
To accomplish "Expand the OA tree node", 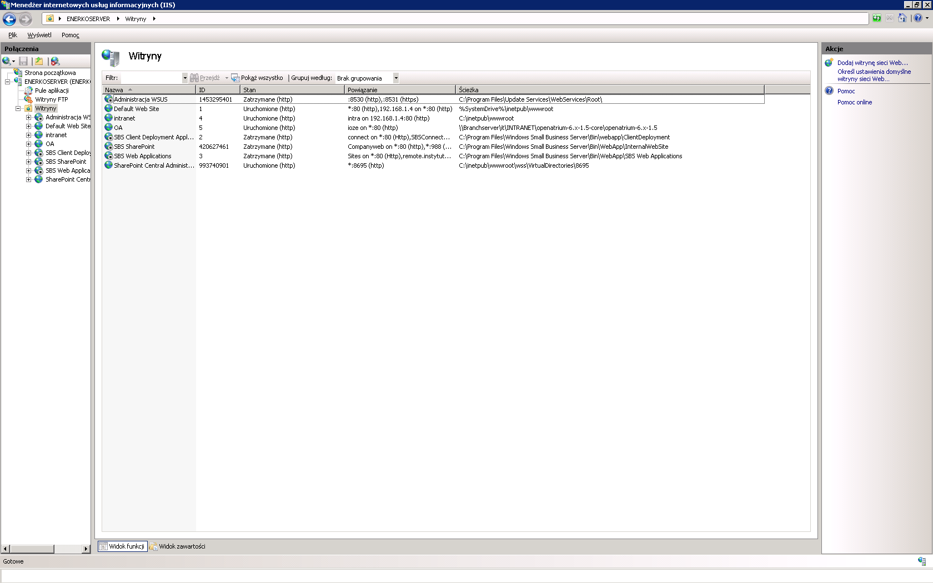I will 28,144.
